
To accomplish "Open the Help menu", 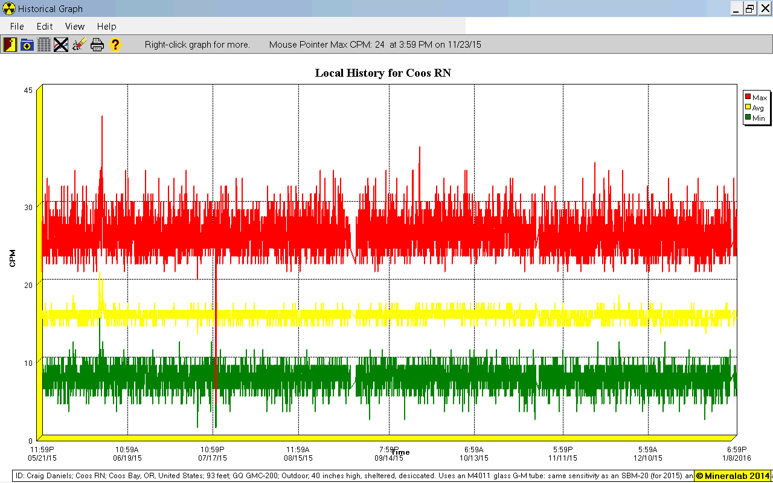I will 106,27.
